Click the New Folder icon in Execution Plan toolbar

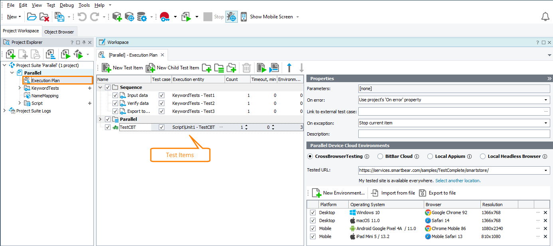coord(206,68)
